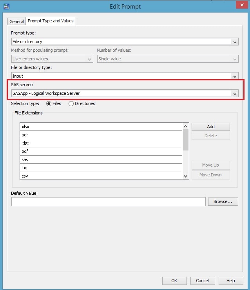The width and height of the screenshot is (250, 290).
Task: Open the Prompt type dropdown
Action: pos(235,42)
